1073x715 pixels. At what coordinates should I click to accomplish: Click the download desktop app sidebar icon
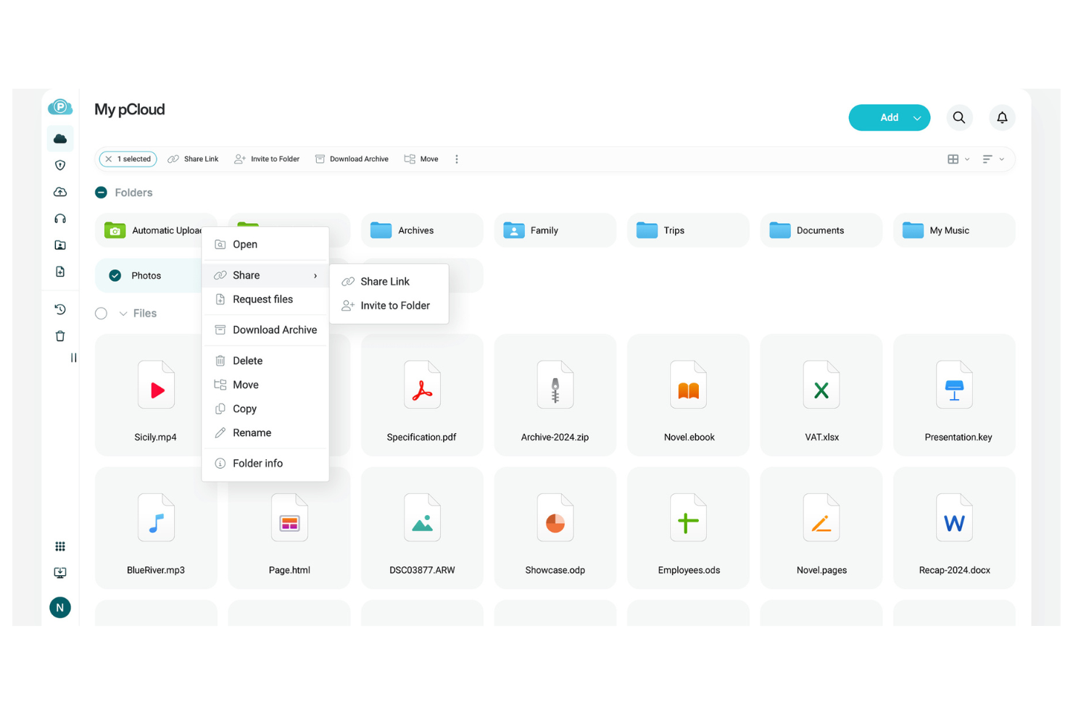60,573
